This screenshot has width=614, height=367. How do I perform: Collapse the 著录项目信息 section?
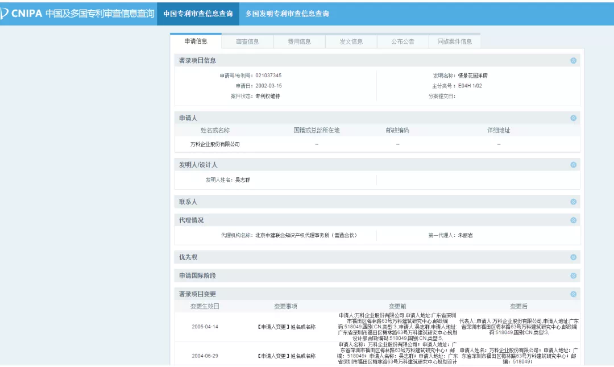(x=573, y=61)
